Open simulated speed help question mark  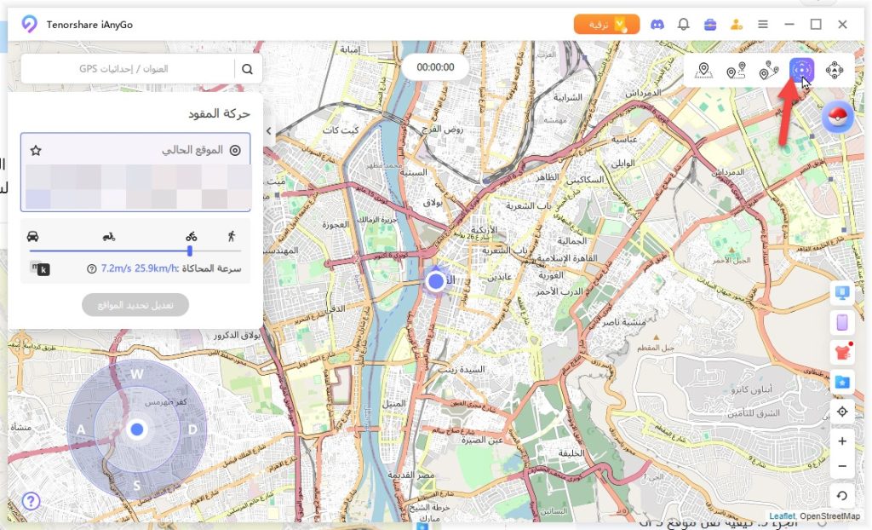(92, 269)
